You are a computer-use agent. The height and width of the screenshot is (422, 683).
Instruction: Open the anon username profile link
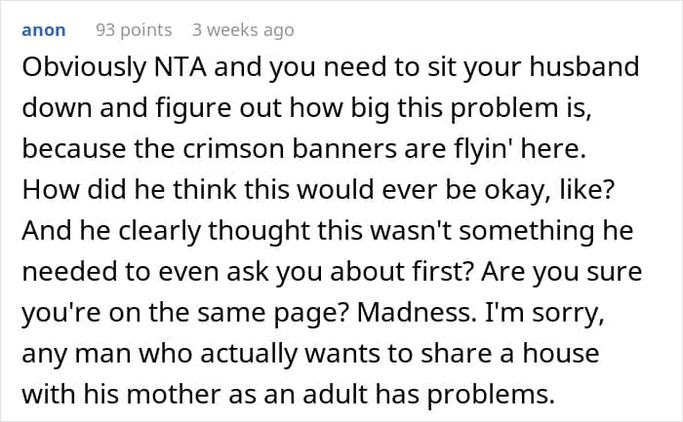click(x=44, y=30)
